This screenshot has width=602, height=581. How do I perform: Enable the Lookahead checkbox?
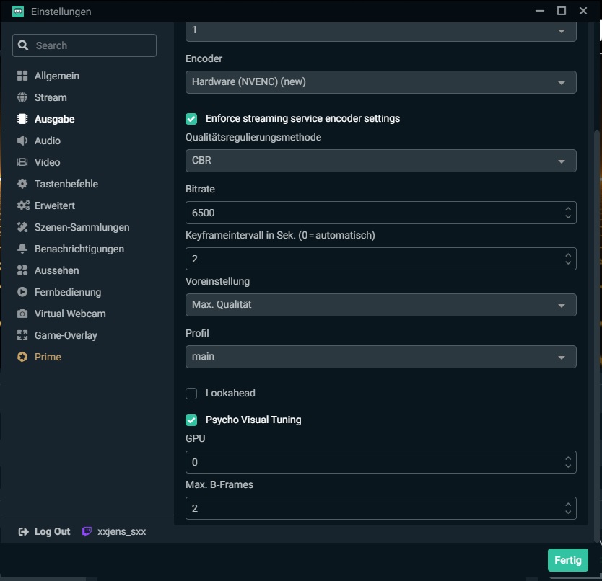tap(191, 393)
